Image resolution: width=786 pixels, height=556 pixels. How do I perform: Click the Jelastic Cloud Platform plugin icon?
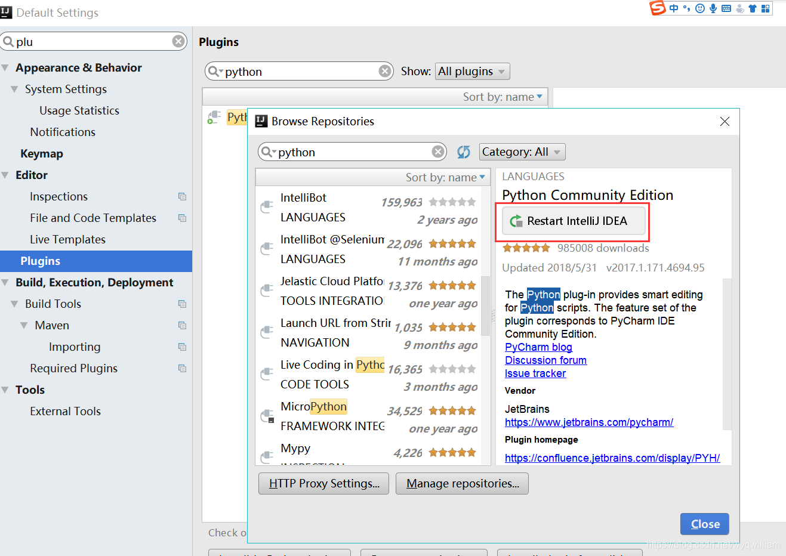267,291
